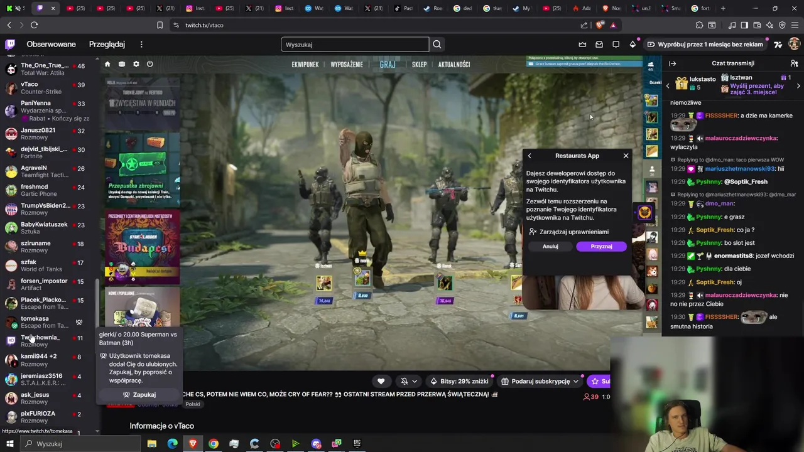Open notification settings dropdown arrow

(x=415, y=381)
